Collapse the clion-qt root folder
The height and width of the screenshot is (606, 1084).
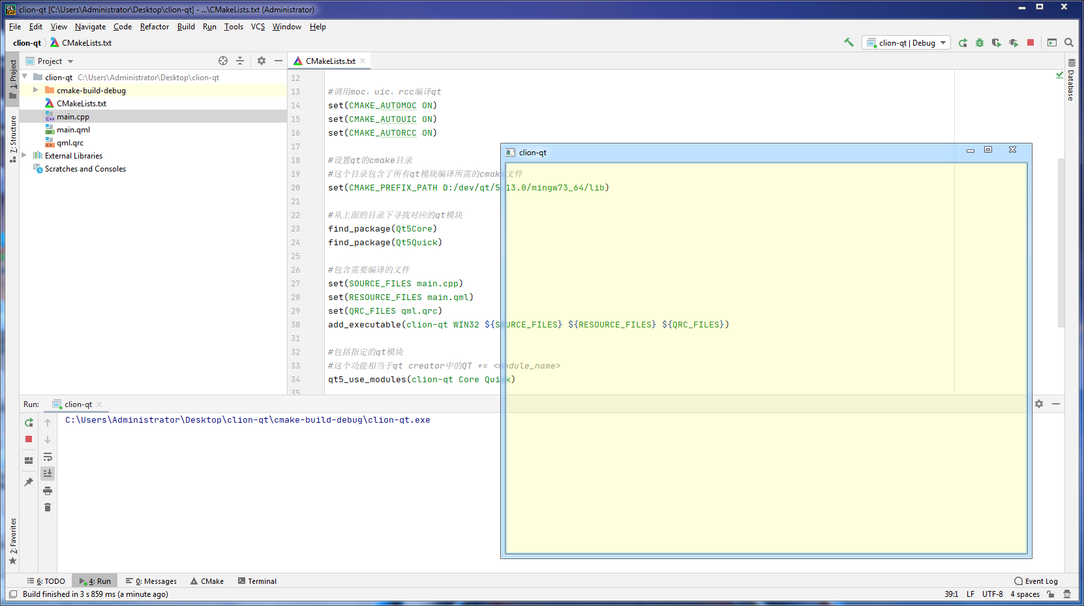pos(25,77)
